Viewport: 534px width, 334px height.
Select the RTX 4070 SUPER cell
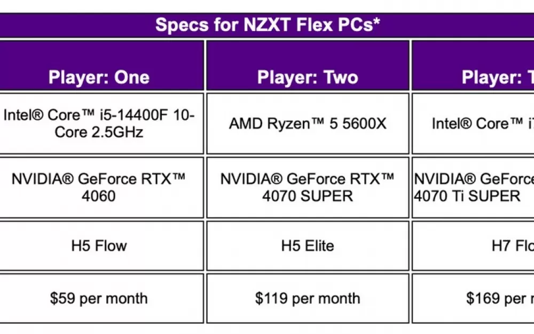pos(308,188)
